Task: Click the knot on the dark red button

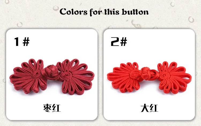Action: click(51, 72)
